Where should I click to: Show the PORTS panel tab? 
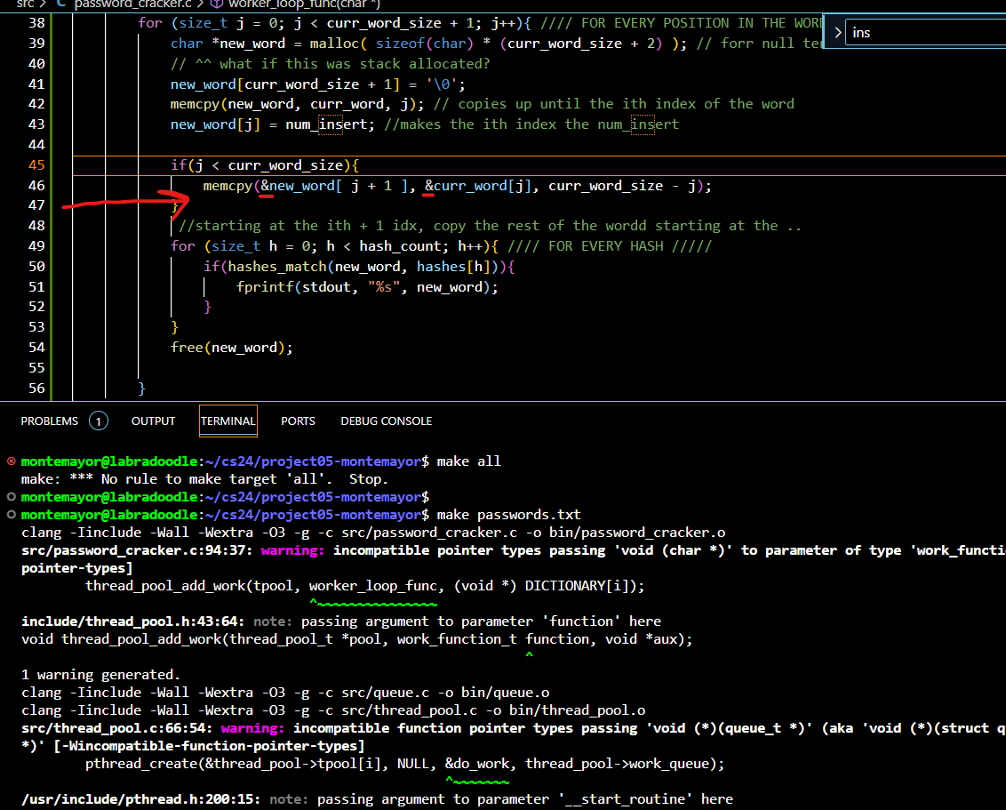click(298, 421)
